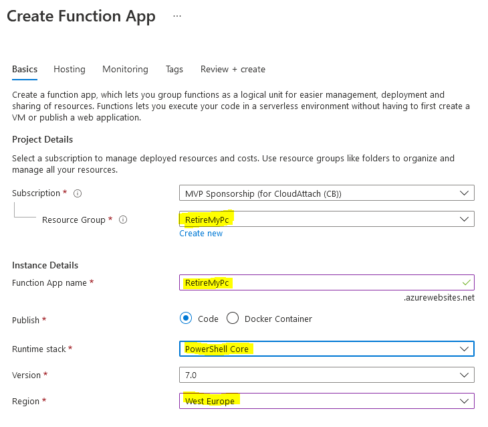The image size is (488, 427).
Task: Click the Region label
Action: (25, 401)
